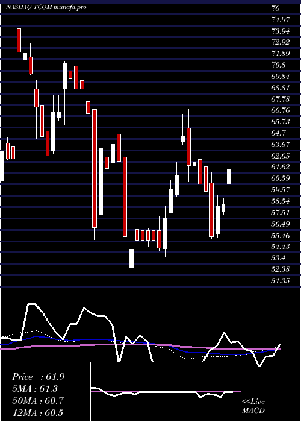This screenshot has height=422, width=301.
Task: Click the 64.7 price axis label
Action: (x=278, y=133)
